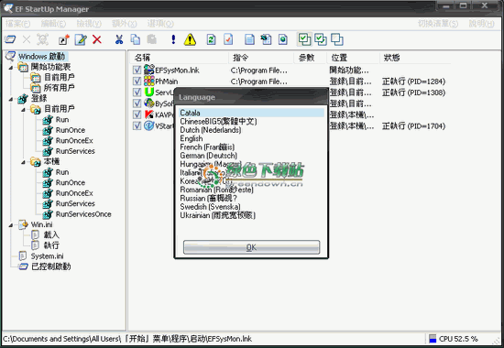504x348 pixels.
Task: Click the new entry toolbar icon
Action: (x=63, y=39)
